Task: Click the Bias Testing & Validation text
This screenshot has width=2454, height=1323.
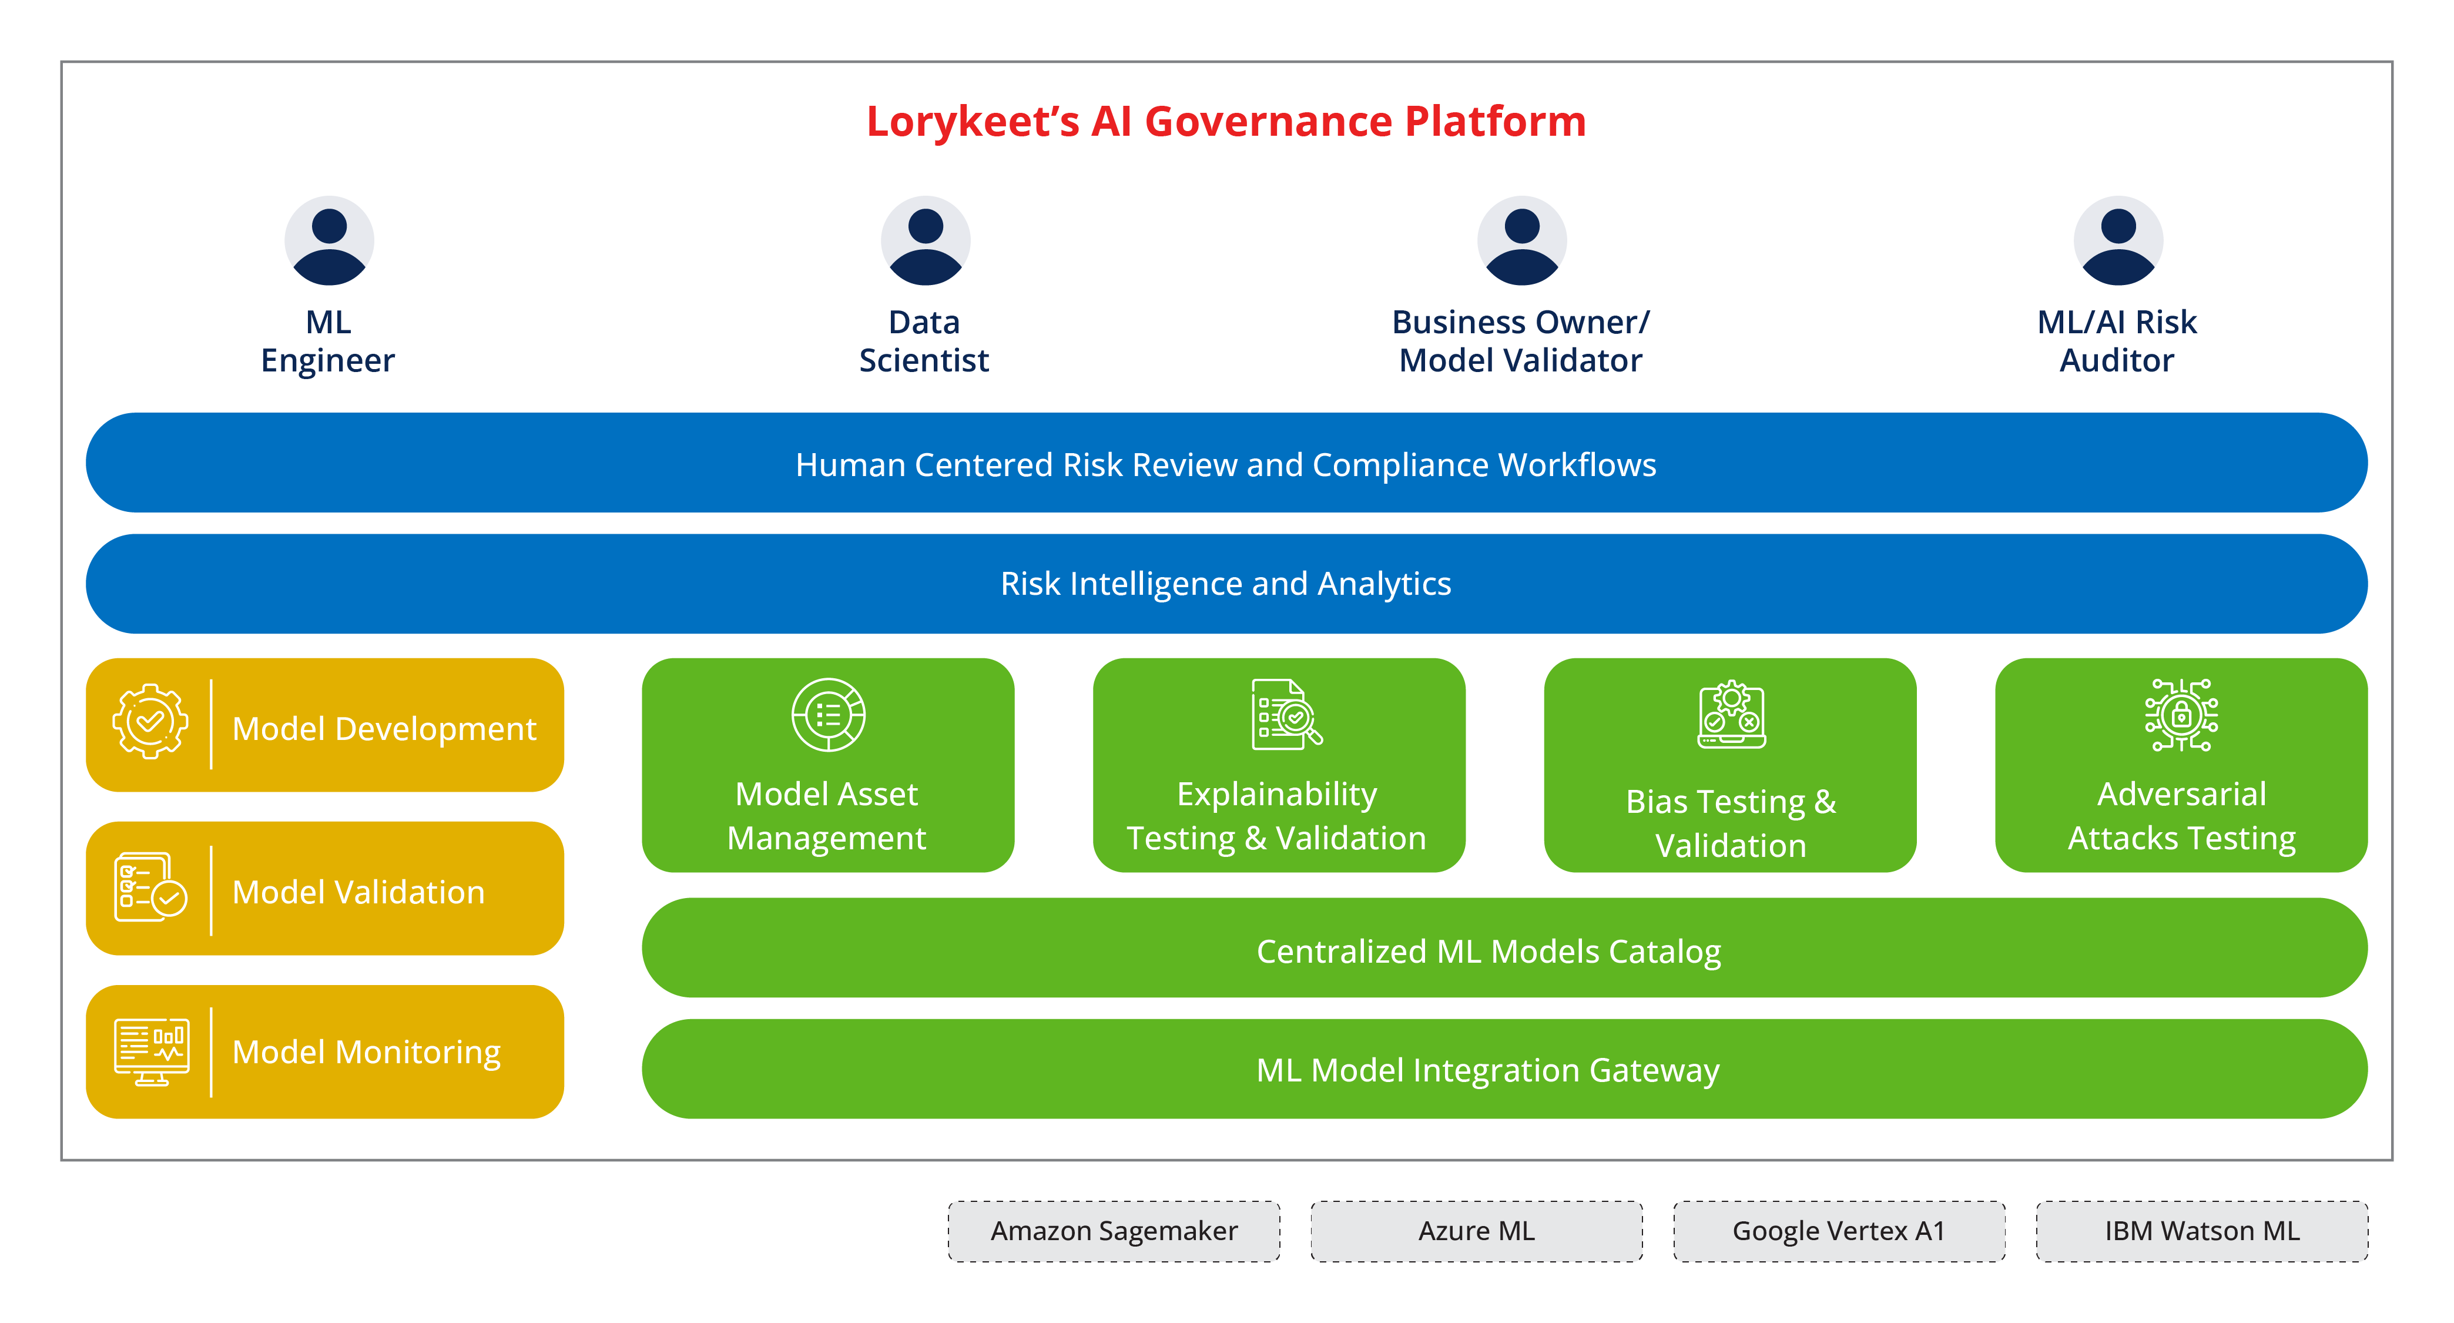Action: click(x=1731, y=823)
